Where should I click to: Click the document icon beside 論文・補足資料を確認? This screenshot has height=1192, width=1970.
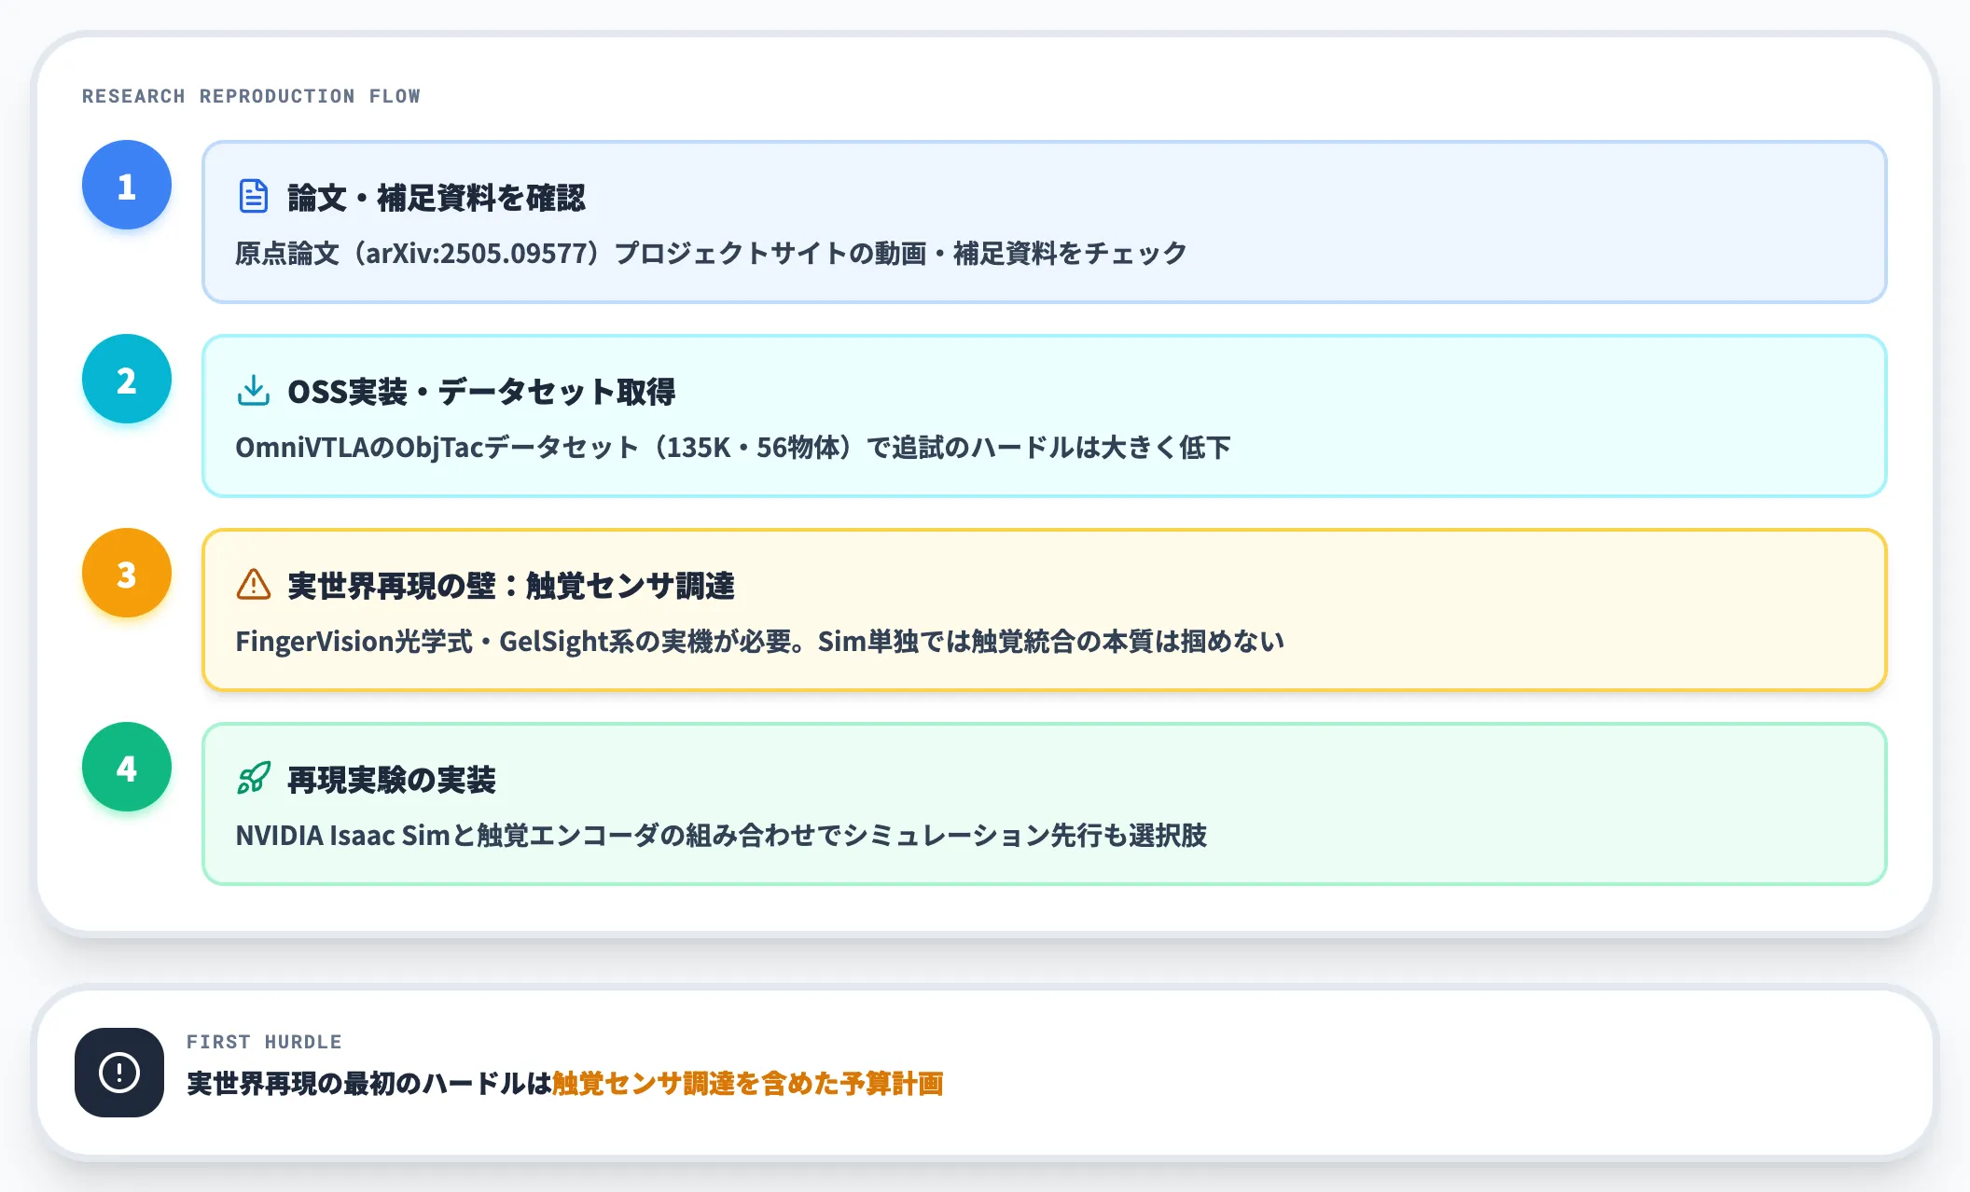253,197
